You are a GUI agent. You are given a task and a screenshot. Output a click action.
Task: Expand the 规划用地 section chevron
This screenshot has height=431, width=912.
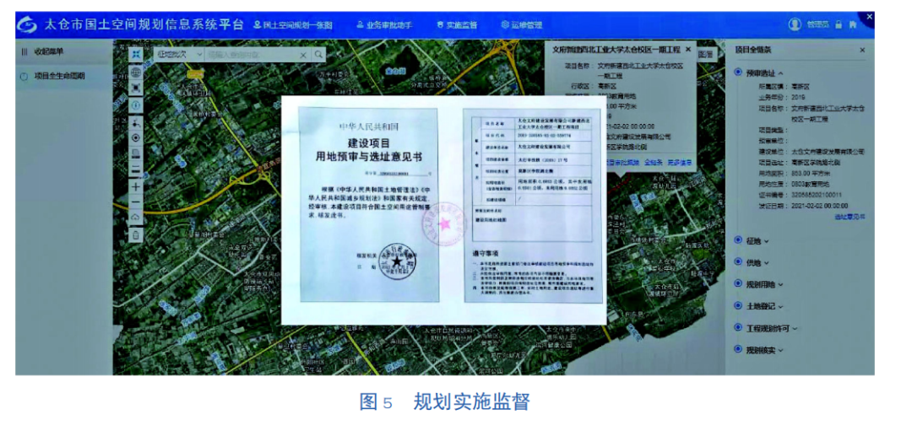(x=780, y=284)
